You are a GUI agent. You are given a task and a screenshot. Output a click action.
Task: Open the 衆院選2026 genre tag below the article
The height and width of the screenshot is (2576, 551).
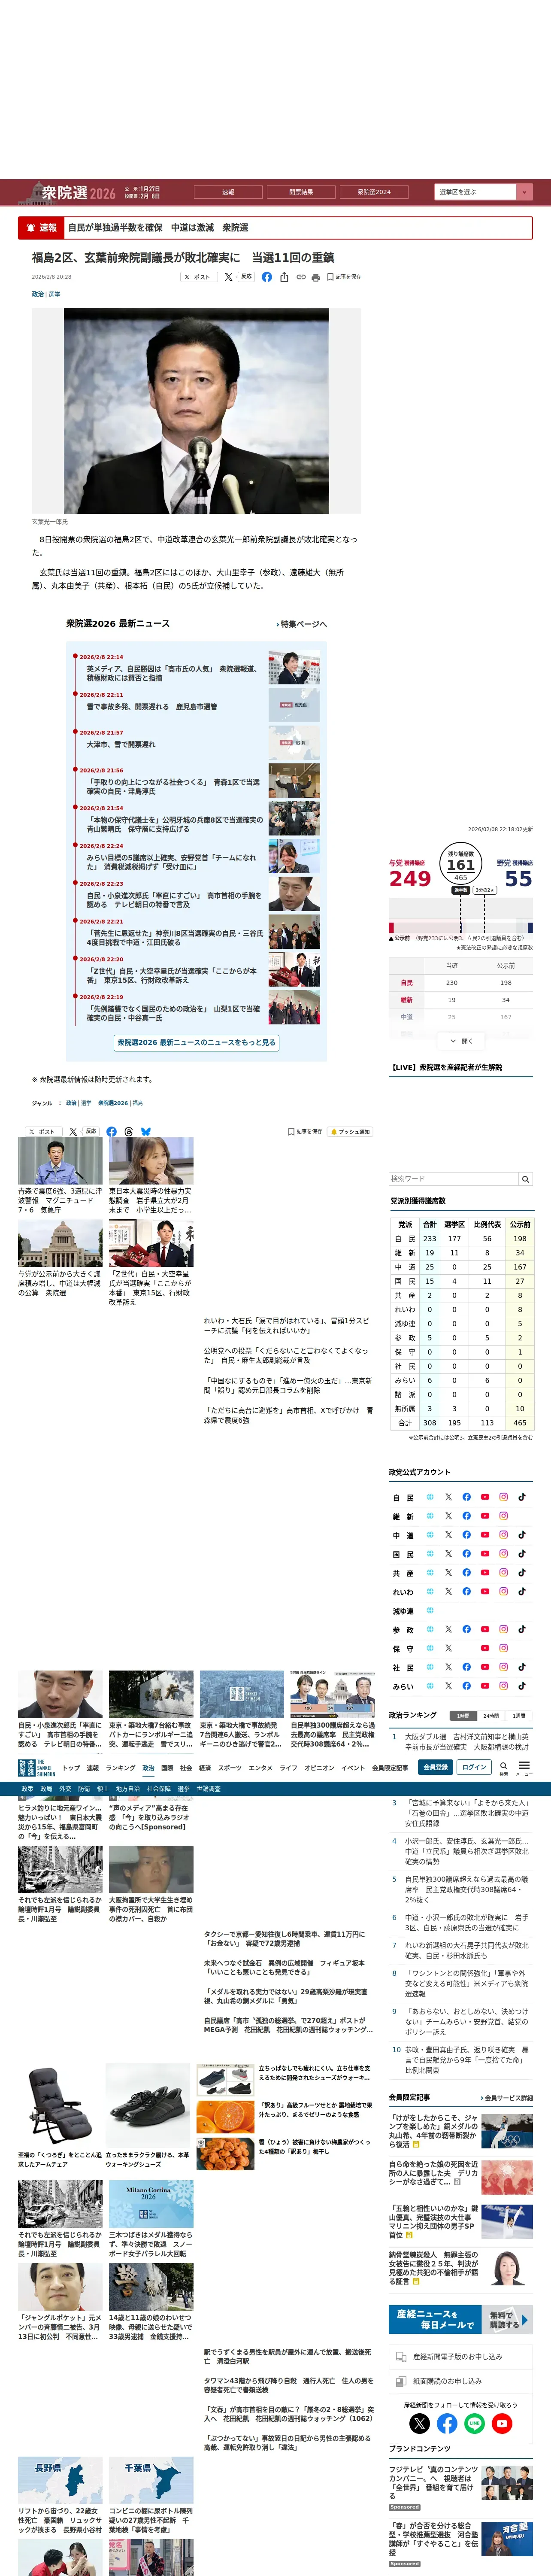coord(113,1103)
